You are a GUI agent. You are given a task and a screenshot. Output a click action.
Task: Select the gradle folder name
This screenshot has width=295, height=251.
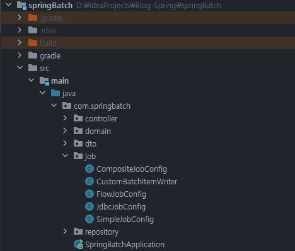click(x=50, y=56)
